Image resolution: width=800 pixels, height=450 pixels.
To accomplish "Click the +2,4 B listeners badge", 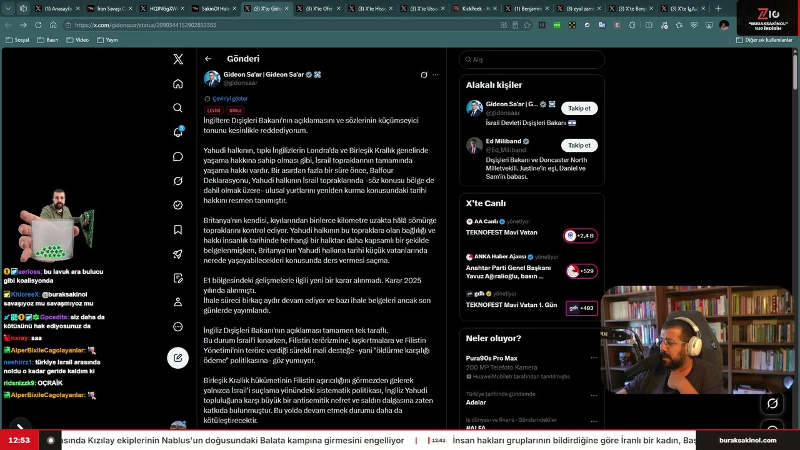I will click(580, 236).
